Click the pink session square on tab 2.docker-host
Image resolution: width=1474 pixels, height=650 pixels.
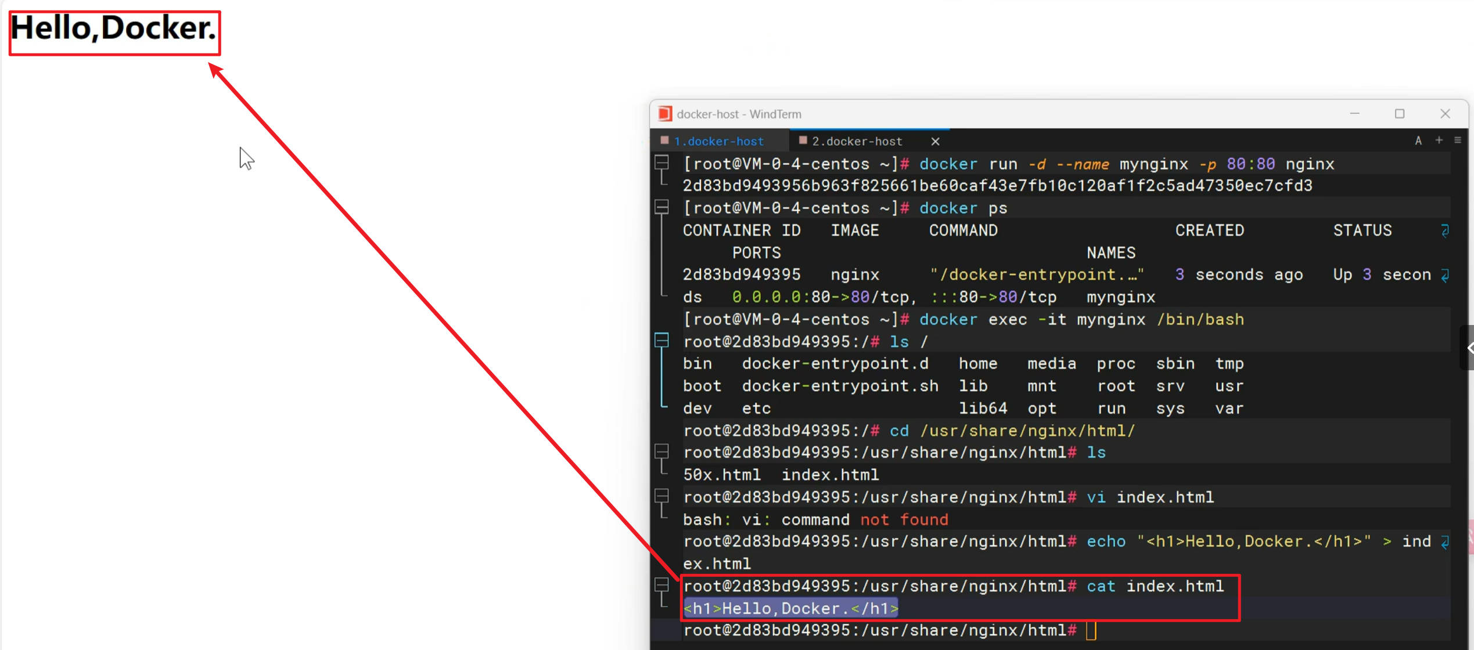[804, 140]
